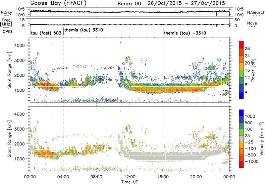
Task: Select the date range '26/Oct/2015 - 27/Oct/2015'
Action: click(x=186, y=3)
